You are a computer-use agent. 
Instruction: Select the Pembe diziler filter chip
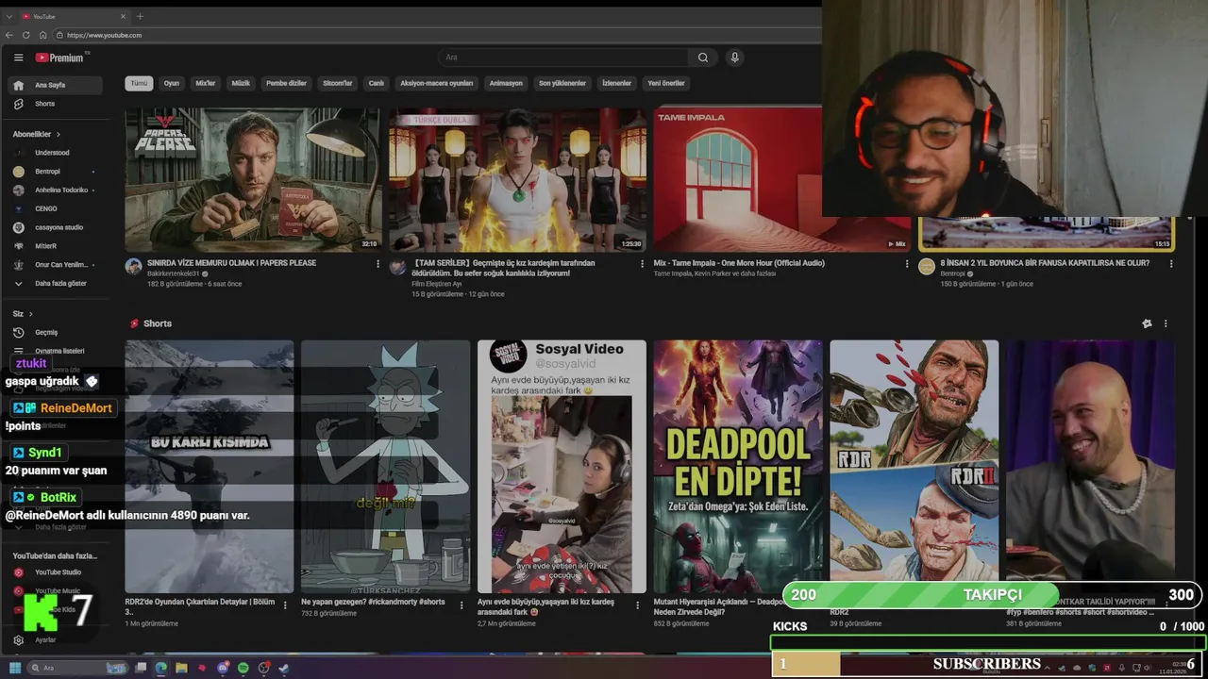pyautogui.click(x=286, y=83)
